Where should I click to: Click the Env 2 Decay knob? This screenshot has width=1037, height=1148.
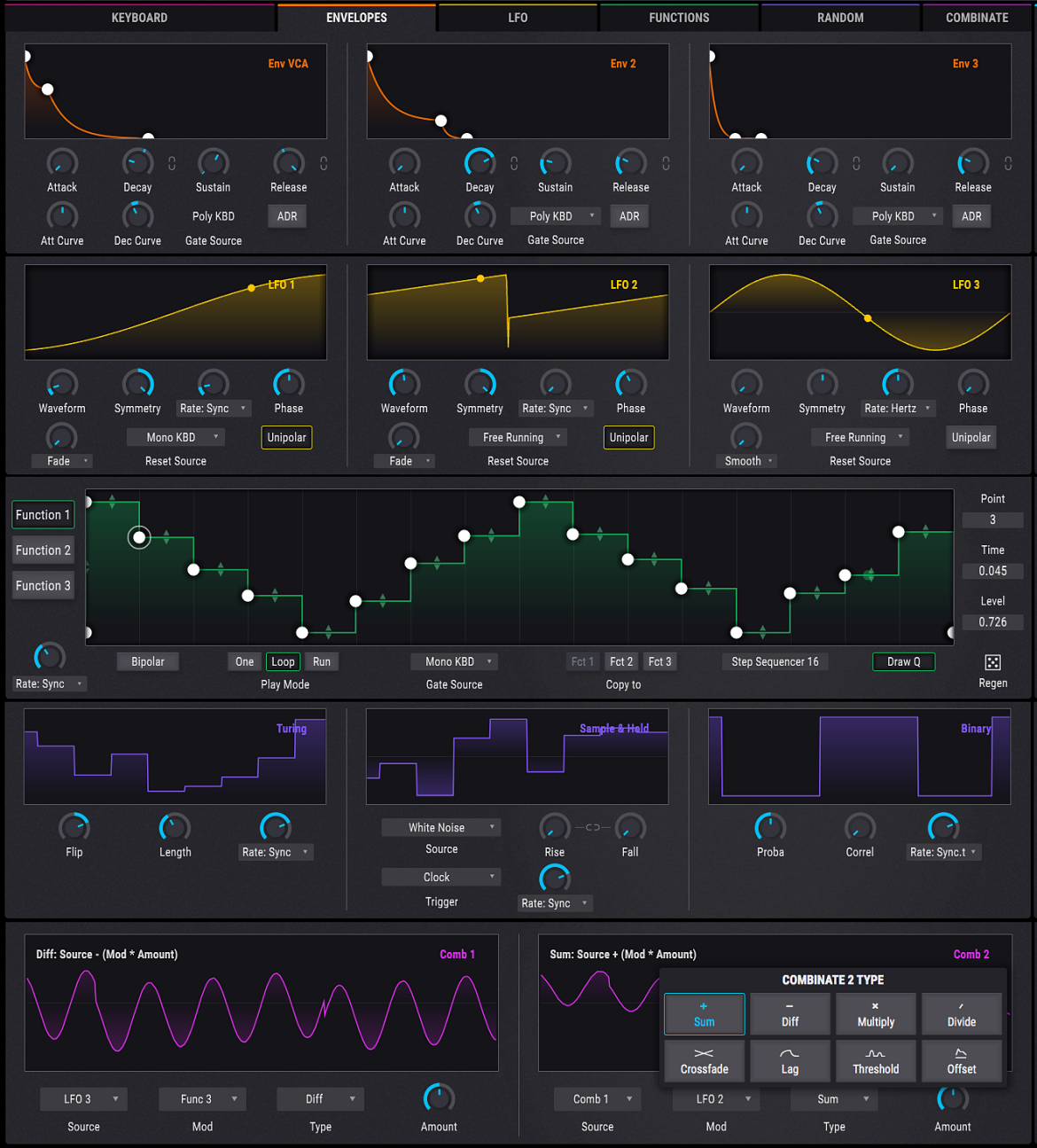click(x=480, y=163)
